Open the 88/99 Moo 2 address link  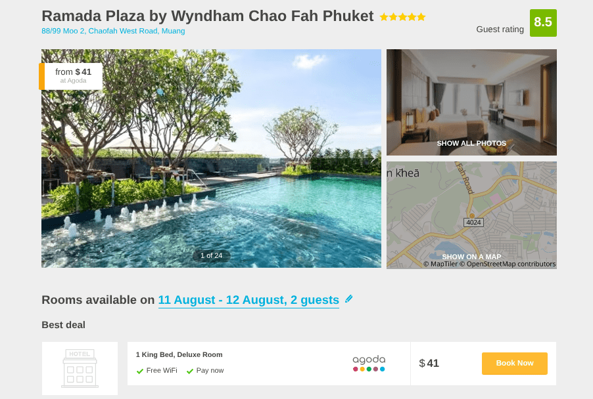point(113,31)
